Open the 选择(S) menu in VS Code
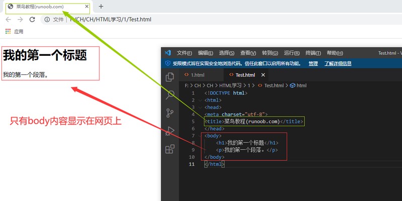Viewport: 402px width, 201px height. pos(227,53)
